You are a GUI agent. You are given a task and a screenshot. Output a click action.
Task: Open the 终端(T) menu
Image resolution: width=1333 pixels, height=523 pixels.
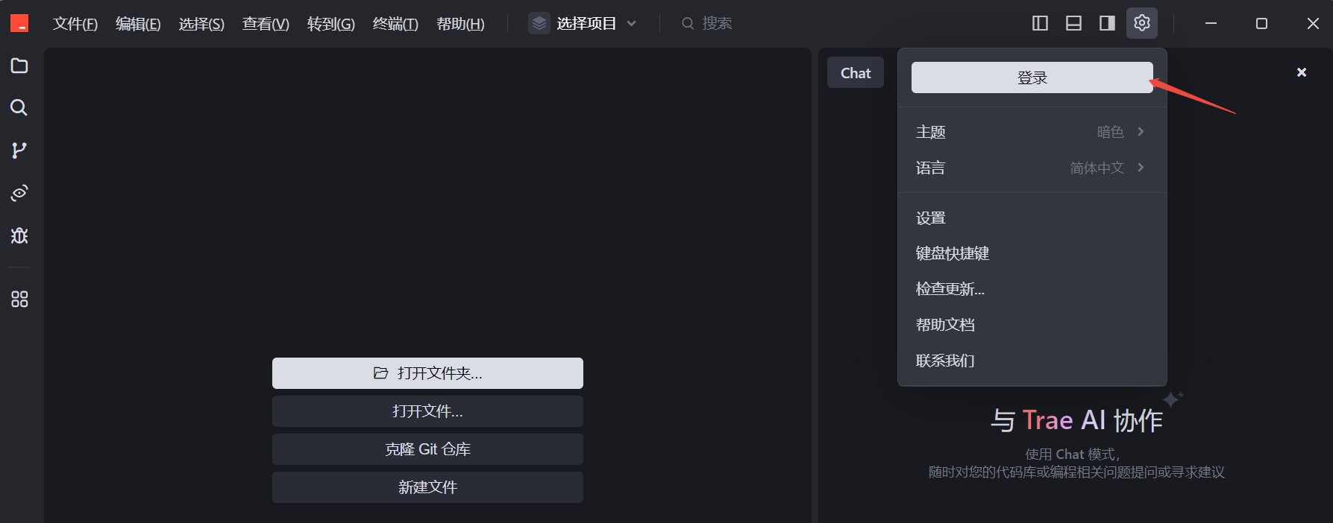(395, 24)
